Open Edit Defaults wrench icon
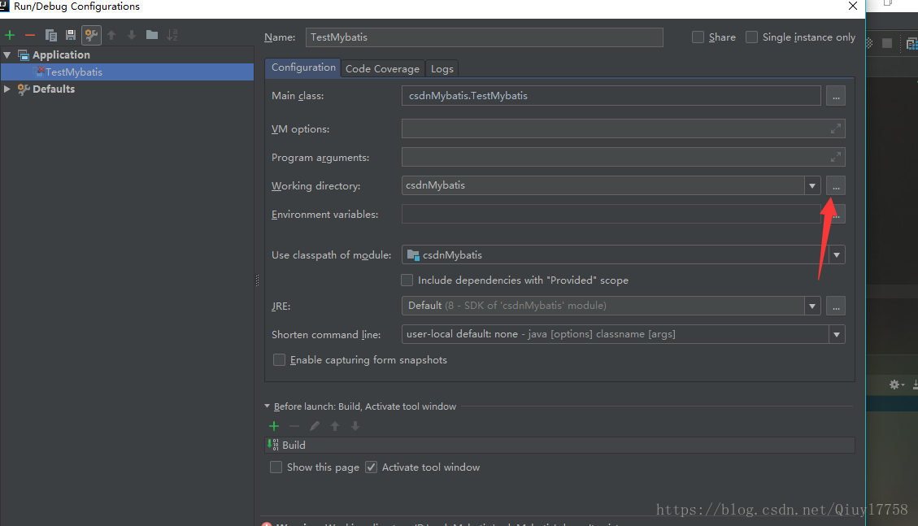The height and width of the screenshot is (526, 918). 91,35
